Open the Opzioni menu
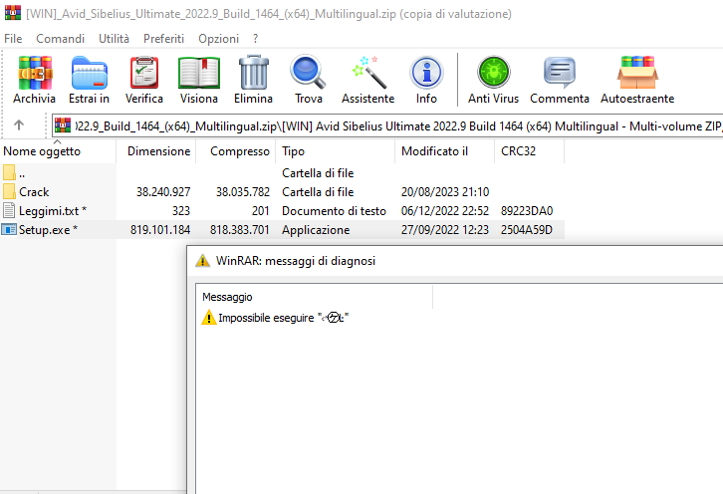Screen dimensions: 723x494 [218, 39]
